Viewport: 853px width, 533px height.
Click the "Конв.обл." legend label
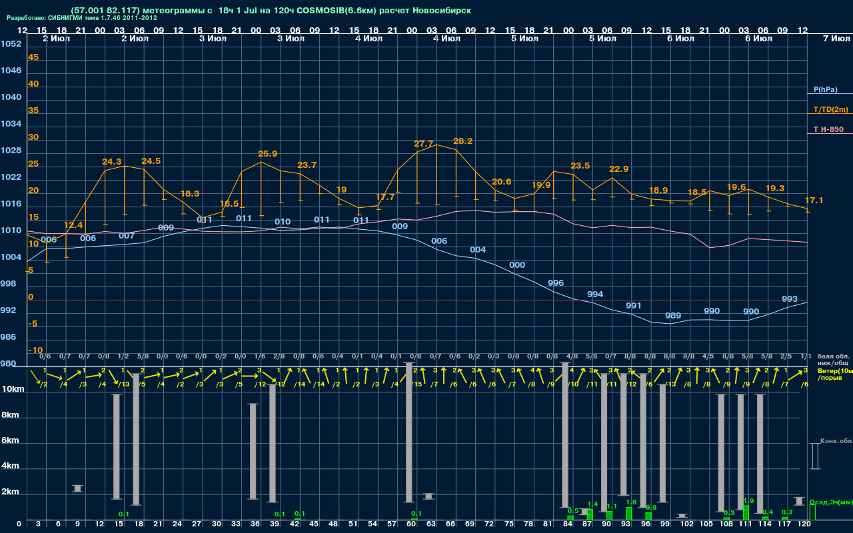[x=836, y=441]
